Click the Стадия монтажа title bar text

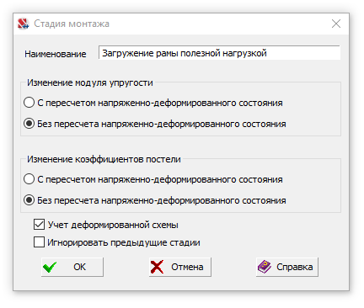coord(72,24)
